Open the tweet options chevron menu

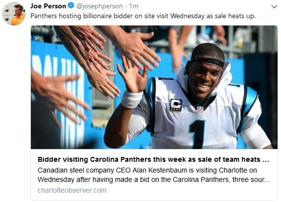(274, 7)
